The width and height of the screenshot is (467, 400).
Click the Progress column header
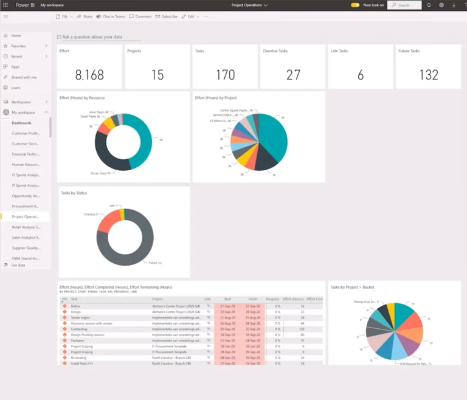coord(272,299)
